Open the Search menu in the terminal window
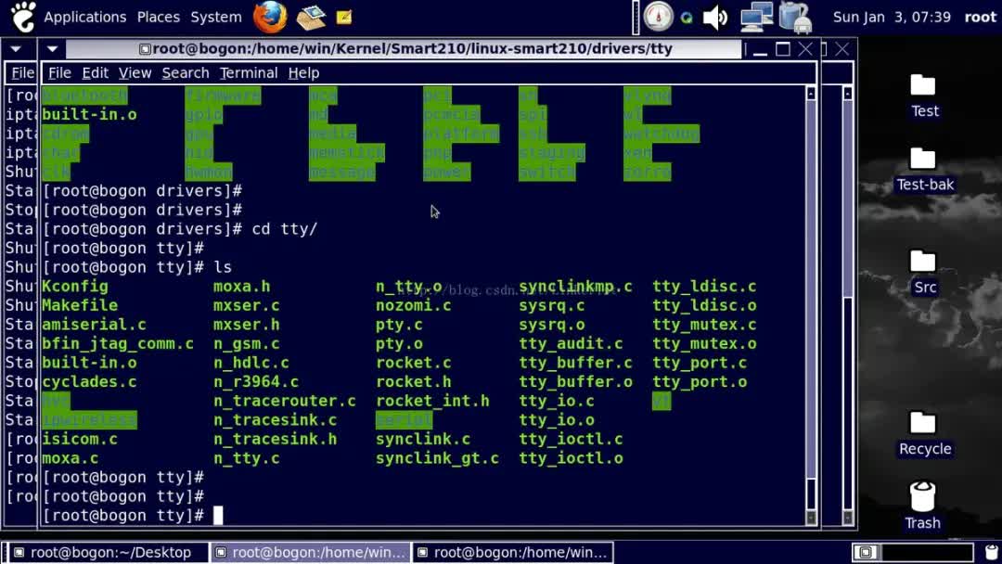Image resolution: width=1002 pixels, height=564 pixels. (x=186, y=72)
